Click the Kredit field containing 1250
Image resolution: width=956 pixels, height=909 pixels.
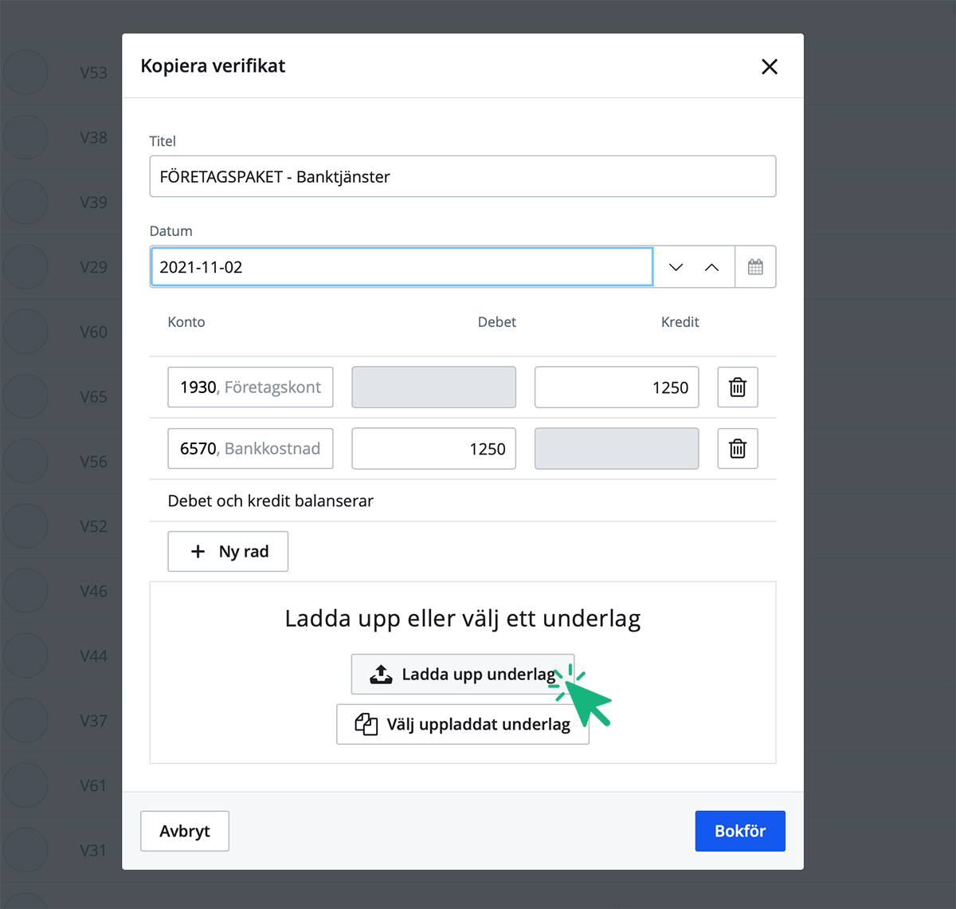(x=616, y=387)
